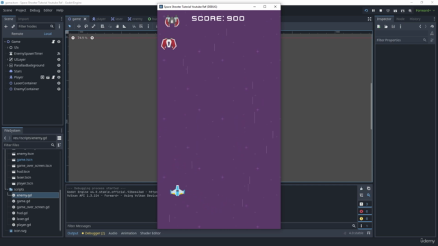Add a new node with the plus icon

[6, 26]
